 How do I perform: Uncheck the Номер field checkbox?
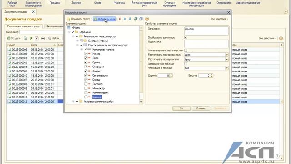86,54
